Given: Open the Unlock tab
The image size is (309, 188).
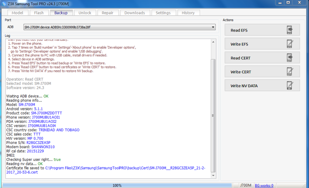Looking at the screenshot, I should pyautogui.click(x=85, y=13).
